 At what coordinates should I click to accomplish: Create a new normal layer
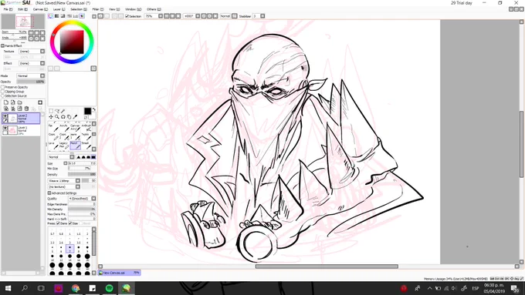coord(6,102)
